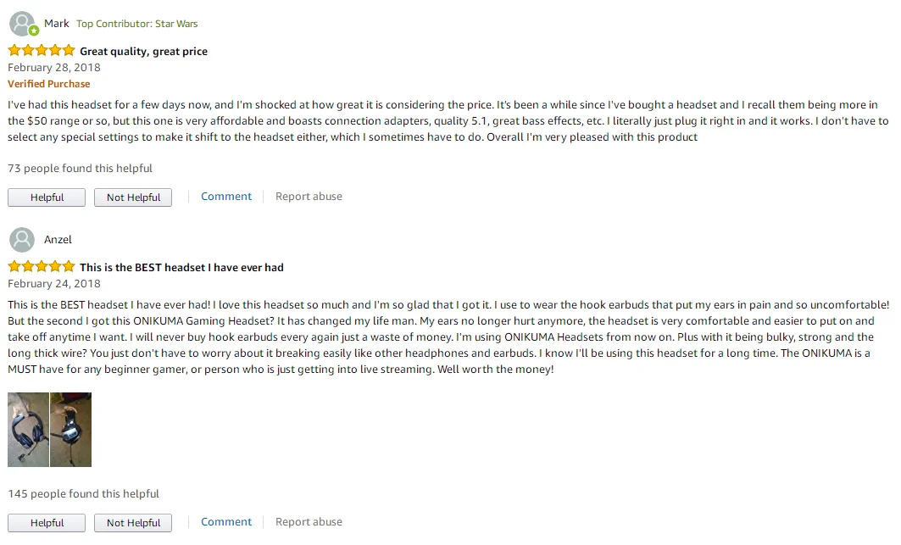901x545 pixels.
Task: Report abuse for Mark's review
Action: [309, 197]
